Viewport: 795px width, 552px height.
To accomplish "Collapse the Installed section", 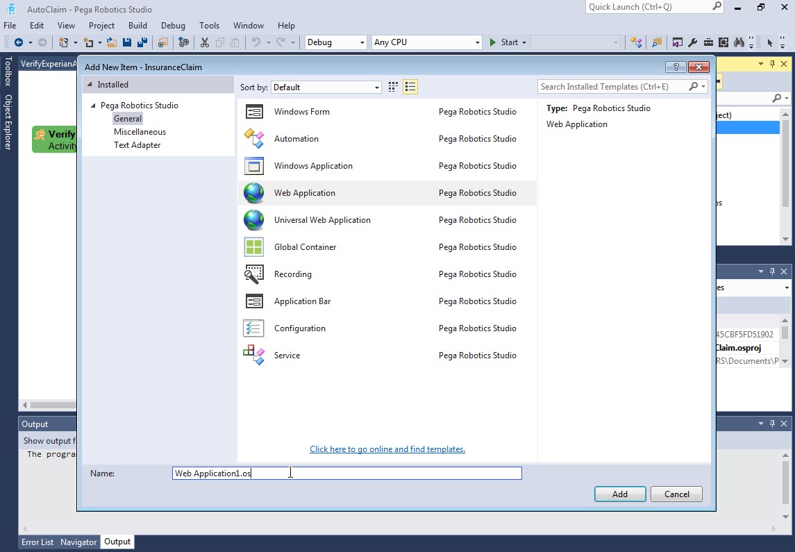I will coord(90,85).
